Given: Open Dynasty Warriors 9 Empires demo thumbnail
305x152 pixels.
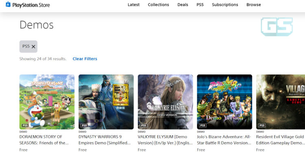Looking at the screenshot, I should point(106,102).
